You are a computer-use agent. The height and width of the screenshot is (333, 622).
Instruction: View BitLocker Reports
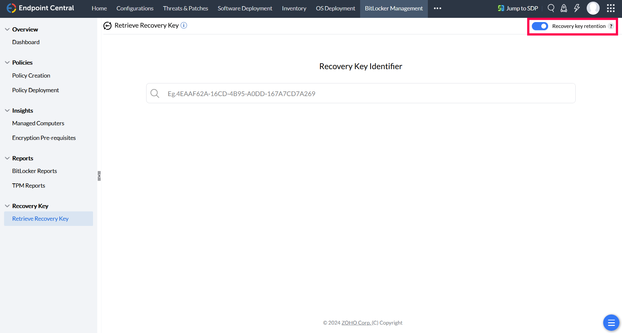pyautogui.click(x=35, y=171)
